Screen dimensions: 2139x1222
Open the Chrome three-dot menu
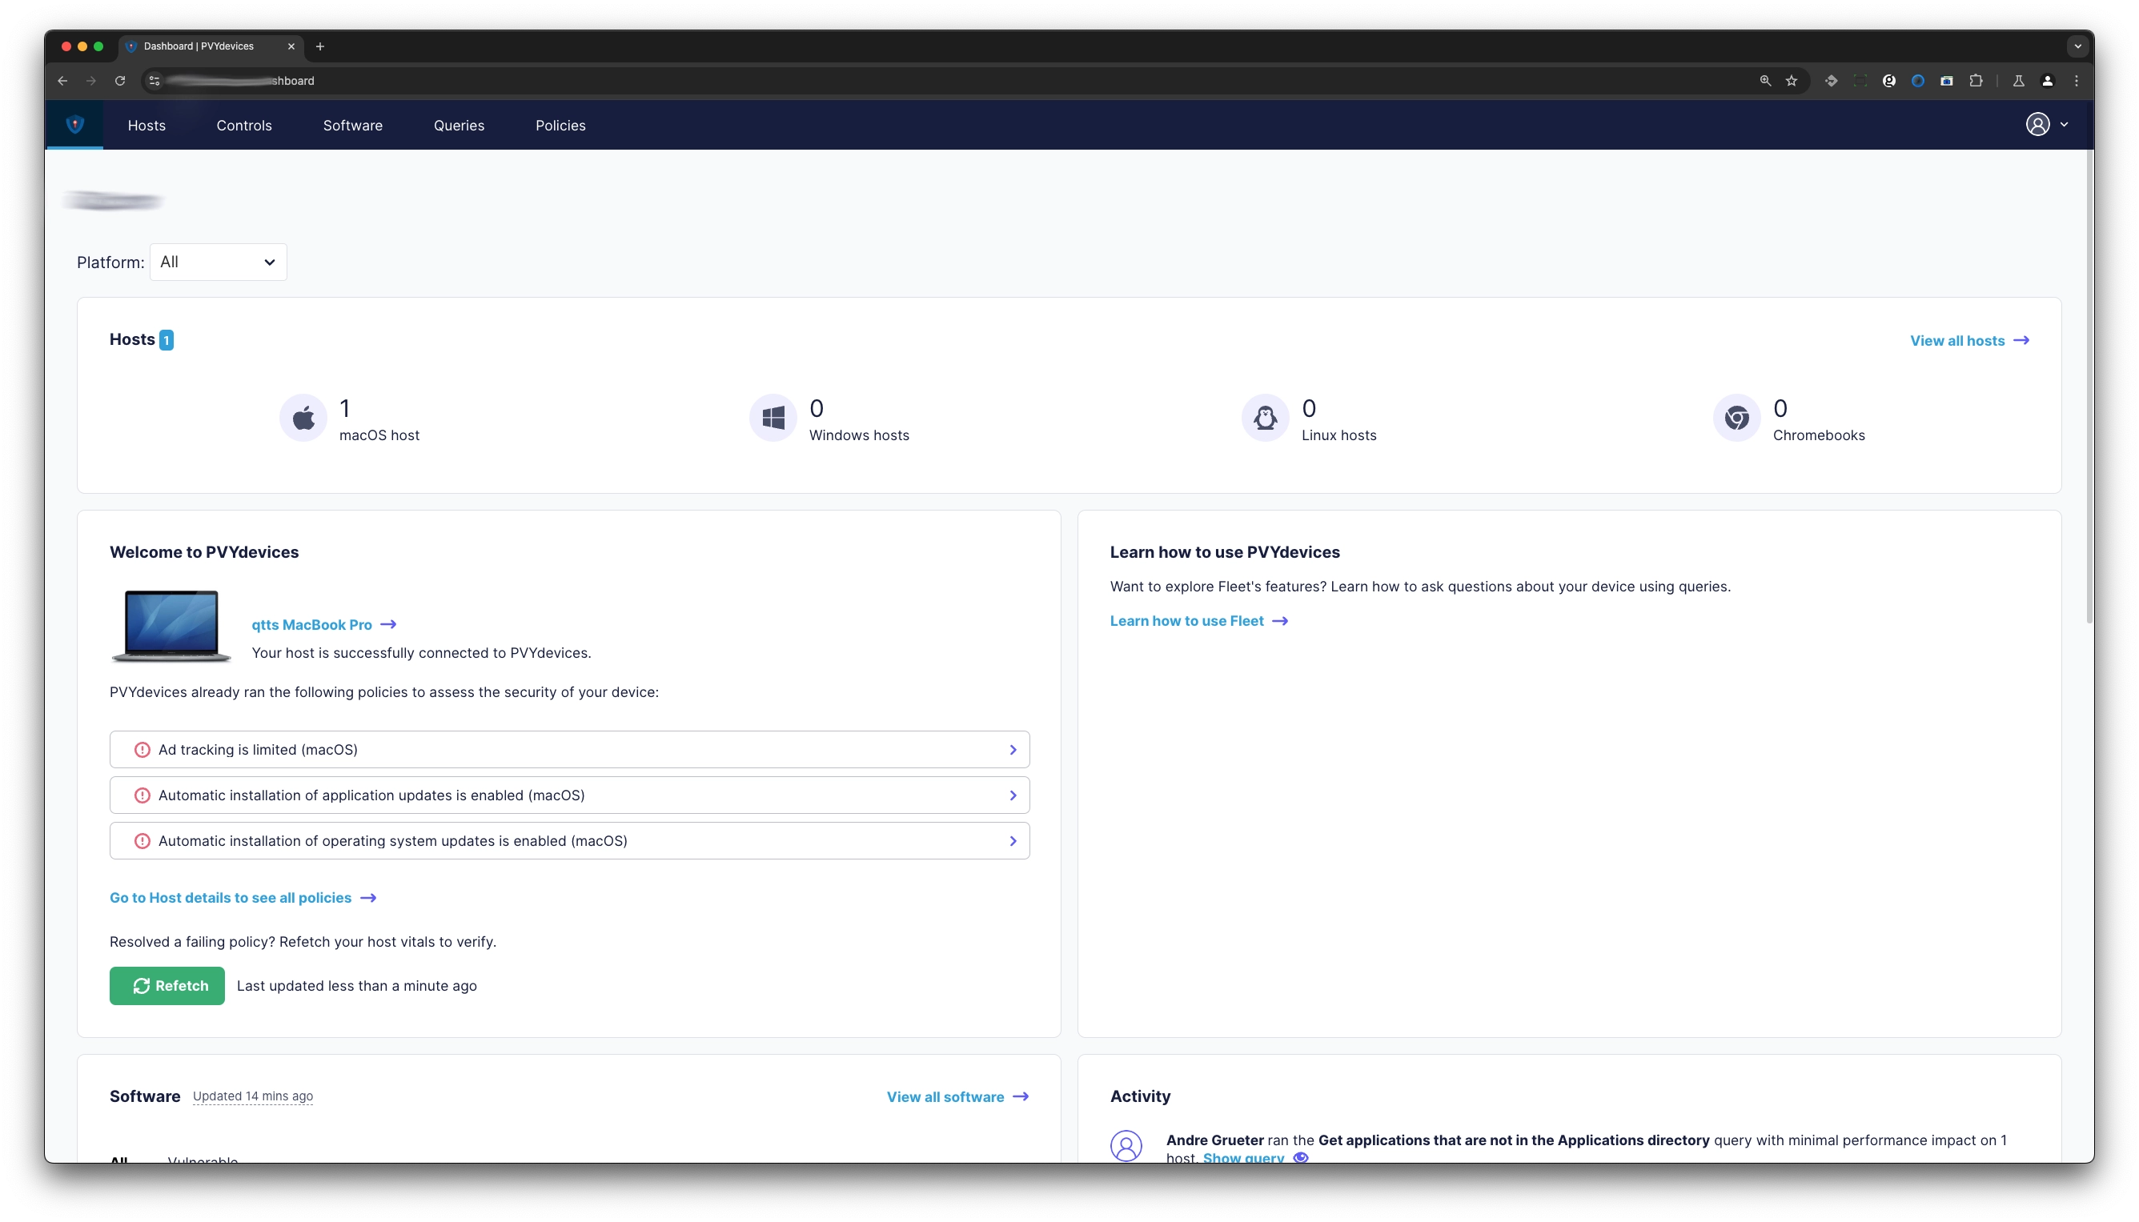[2076, 81]
